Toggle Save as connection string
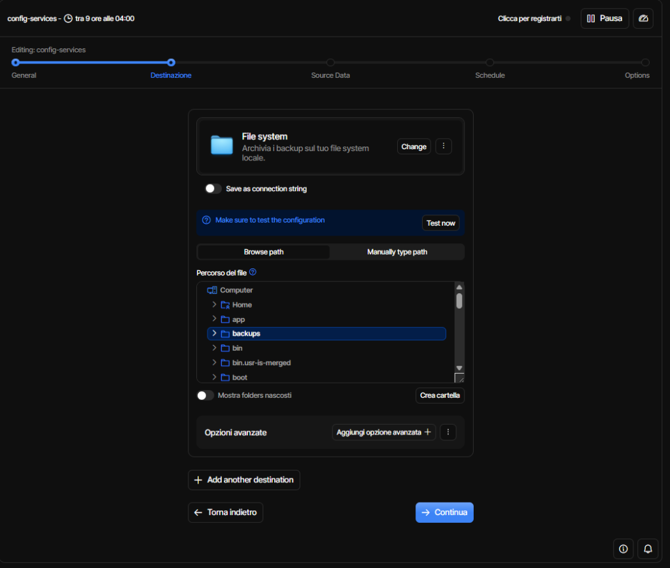This screenshot has height=568, width=670. (x=213, y=188)
